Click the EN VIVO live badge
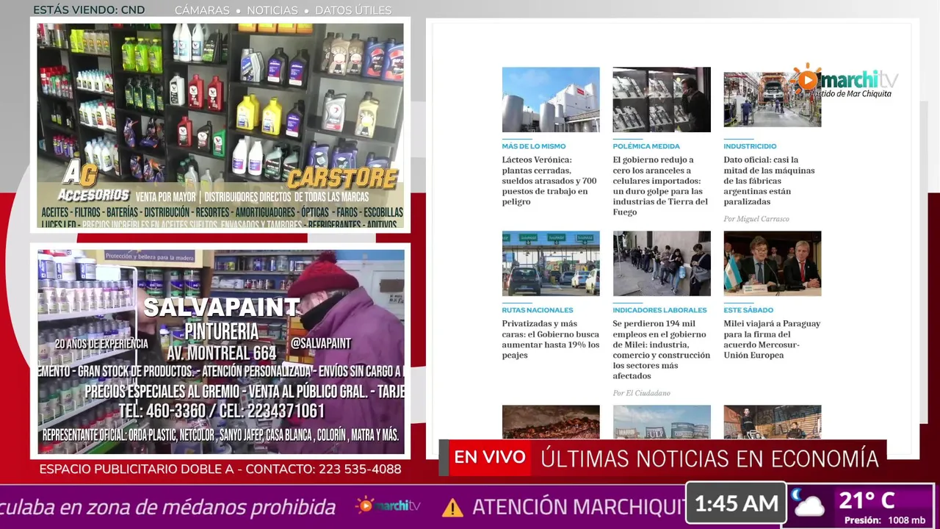 click(489, 457)
